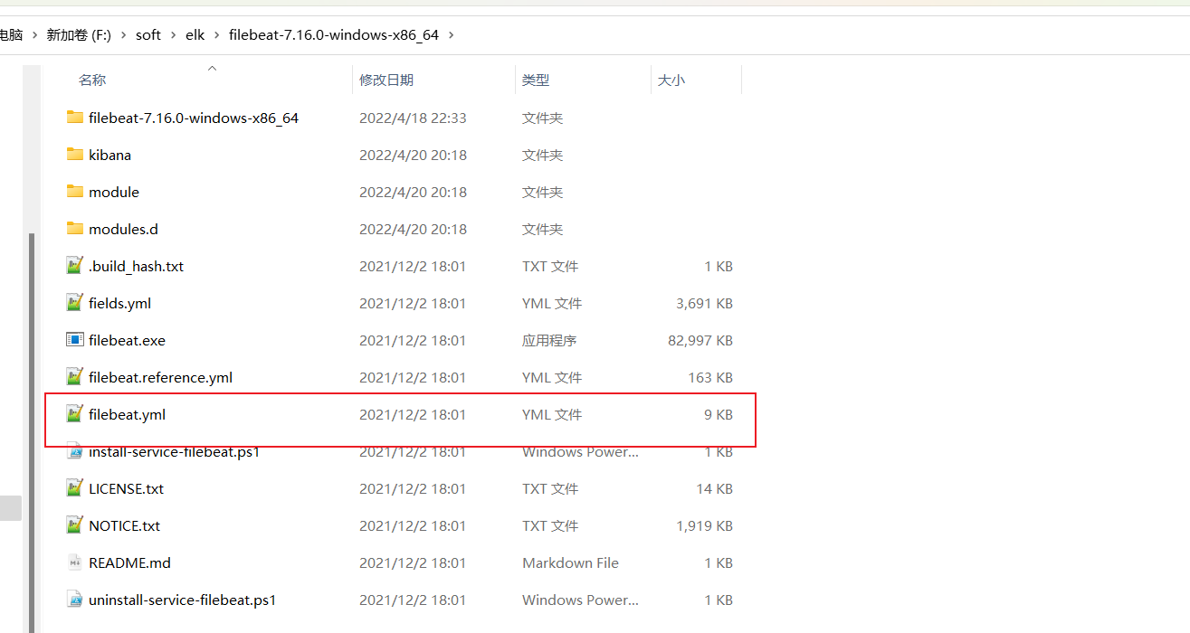Viewport: 1190px width, 633px height.
Task: Click the .build_hash.txt file icon
Action: (75, 266)
